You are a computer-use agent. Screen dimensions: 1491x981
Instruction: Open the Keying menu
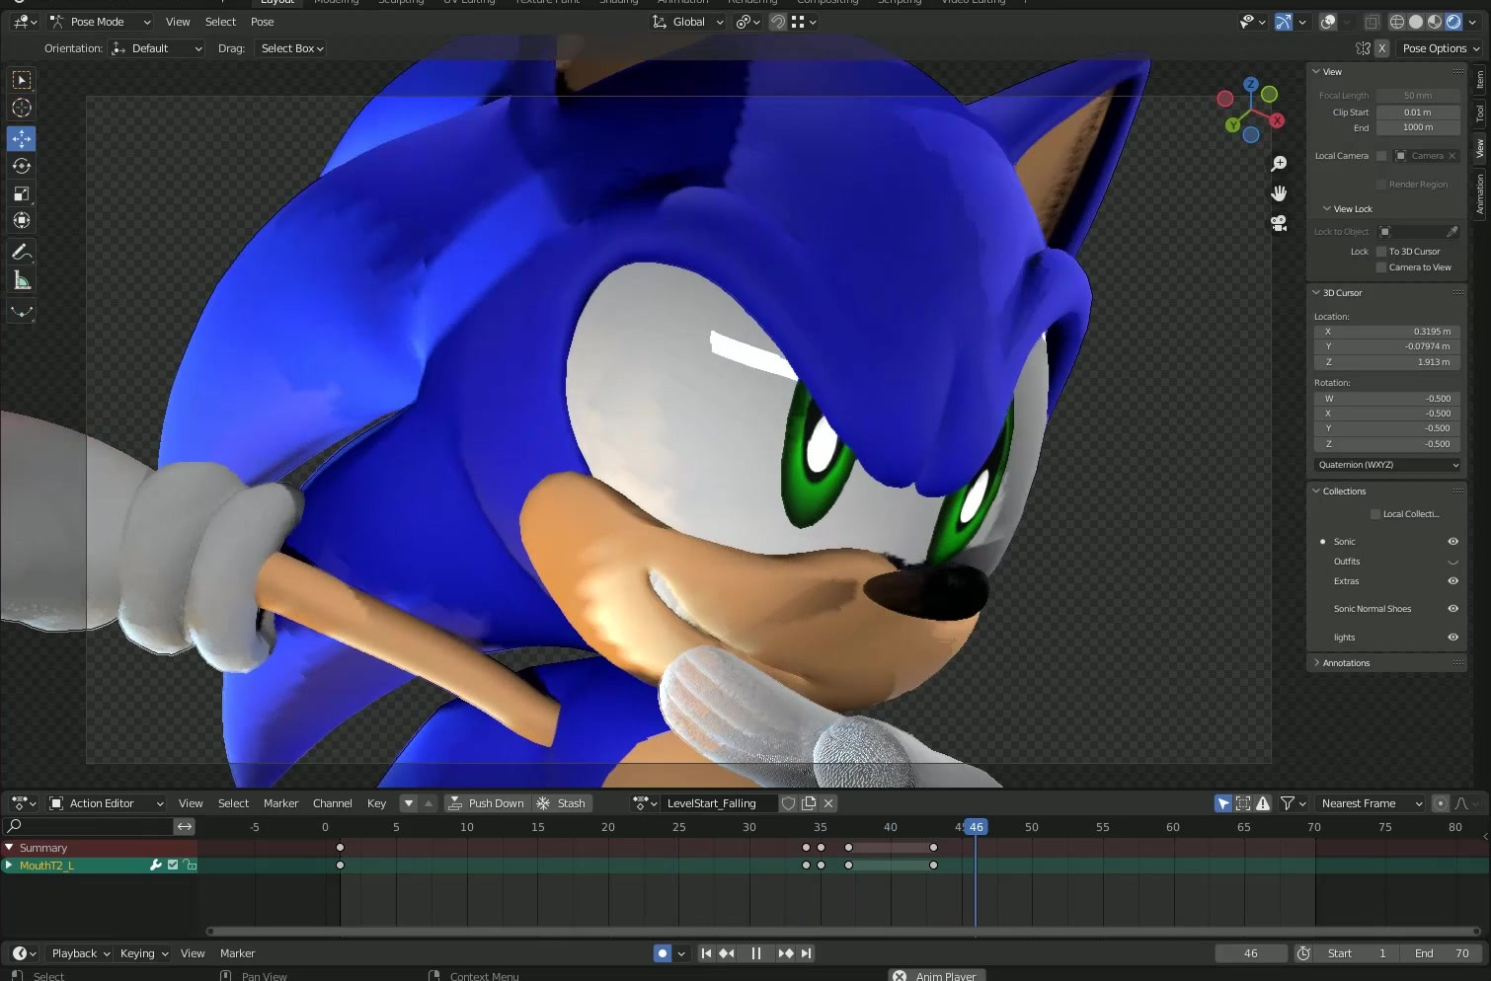[144, 953]
